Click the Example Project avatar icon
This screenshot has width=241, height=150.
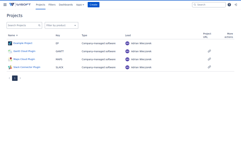[10, 43]
